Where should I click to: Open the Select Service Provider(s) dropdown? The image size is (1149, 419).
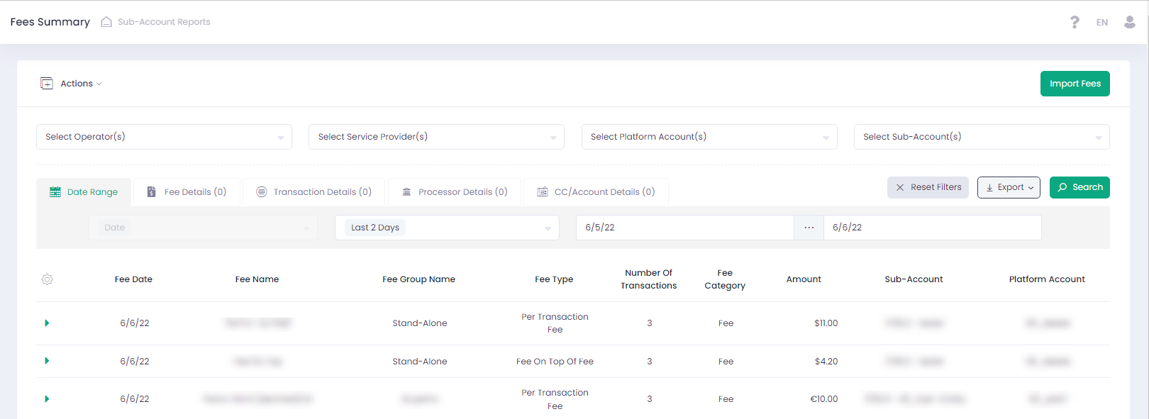point(436,137)
